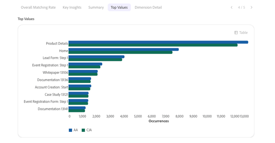Click the AA bar for Account Creation: Start
Screen dimensions: 275x143
pos(80,86)
